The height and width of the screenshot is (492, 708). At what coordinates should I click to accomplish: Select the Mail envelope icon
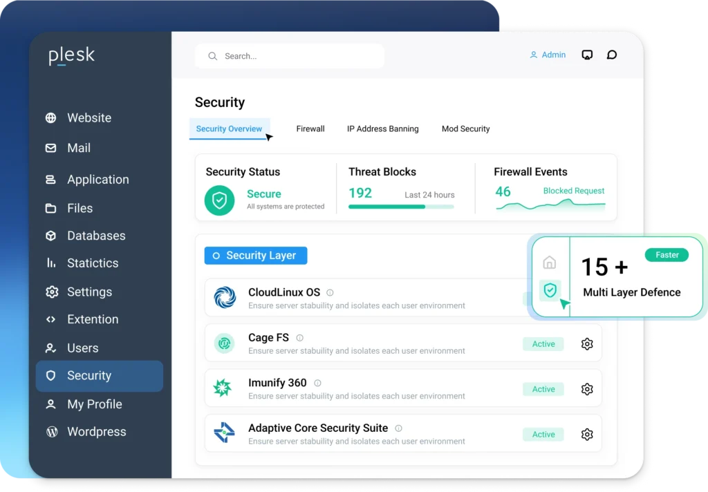pyautogui.click(x=51, y=148)
